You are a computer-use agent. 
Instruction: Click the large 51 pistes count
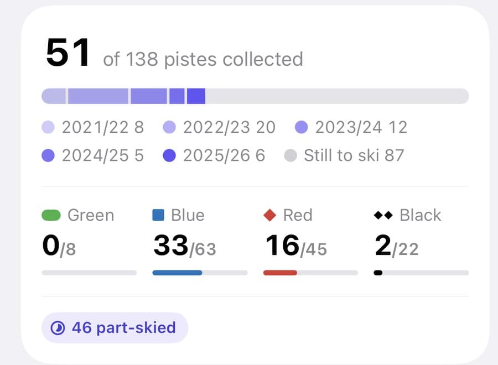68,53
